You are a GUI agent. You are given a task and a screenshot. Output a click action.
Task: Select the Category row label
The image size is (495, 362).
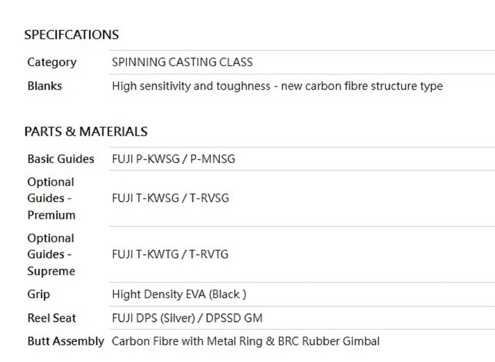52,62
